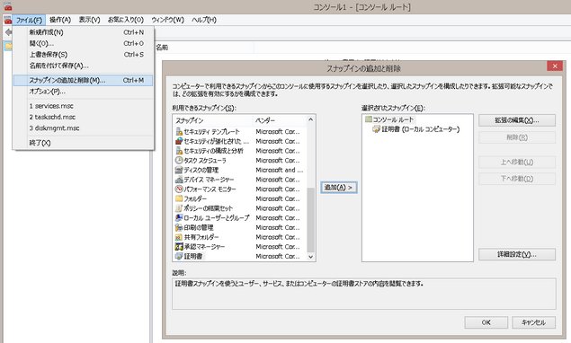The image size is (571, 343).
Task: Select the タスク スケジューラ row text
Action: [205, 161]
